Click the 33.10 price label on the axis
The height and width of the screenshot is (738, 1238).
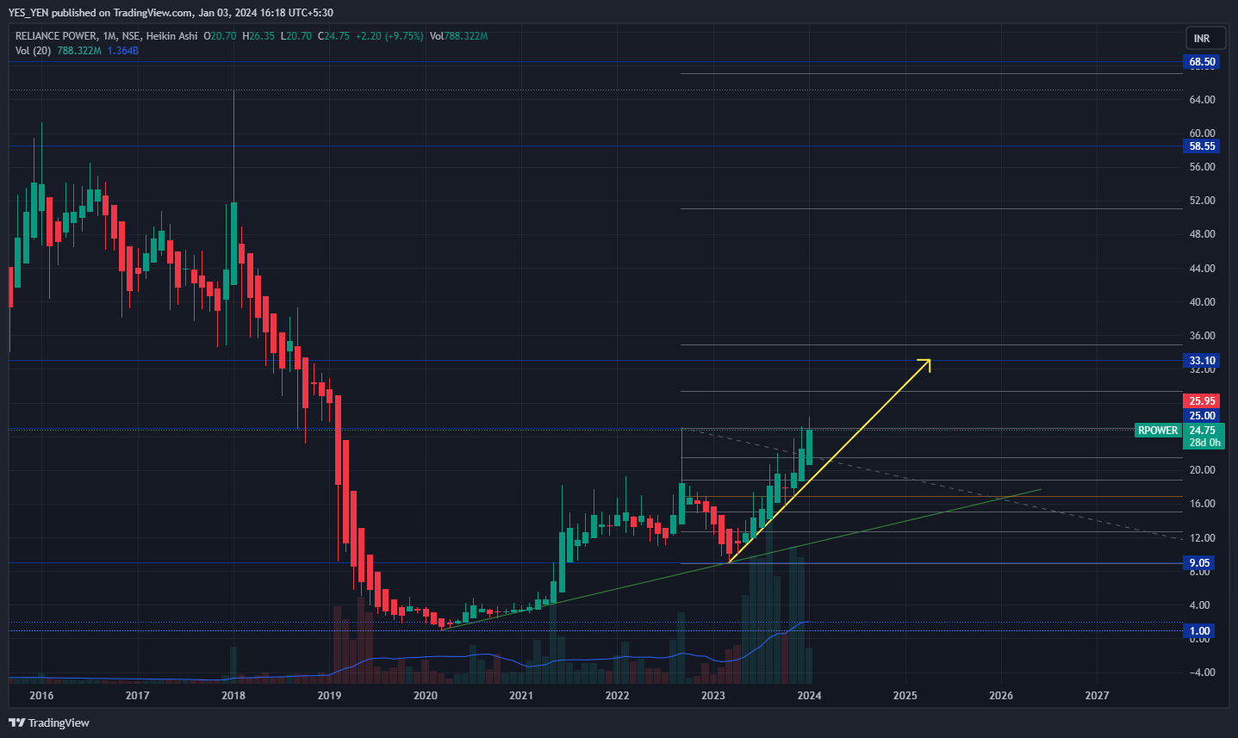pyautogui.click(x=1202, y=361)
